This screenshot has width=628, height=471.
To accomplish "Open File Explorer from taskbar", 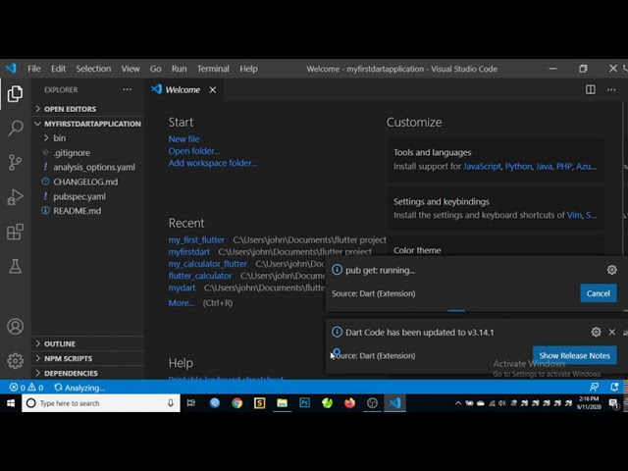I will 282,403.
